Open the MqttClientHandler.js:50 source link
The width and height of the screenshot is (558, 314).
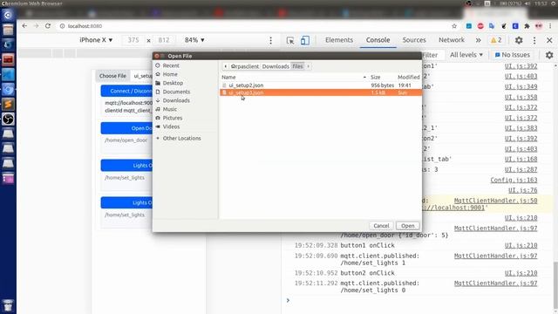[x=495, y=201]
